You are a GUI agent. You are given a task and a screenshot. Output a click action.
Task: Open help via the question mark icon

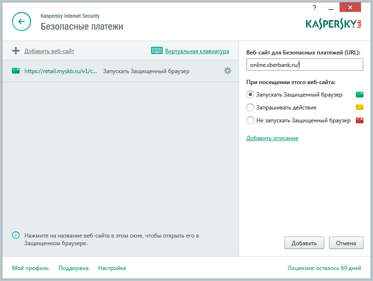pyautogui.click(x=315, y=8)
